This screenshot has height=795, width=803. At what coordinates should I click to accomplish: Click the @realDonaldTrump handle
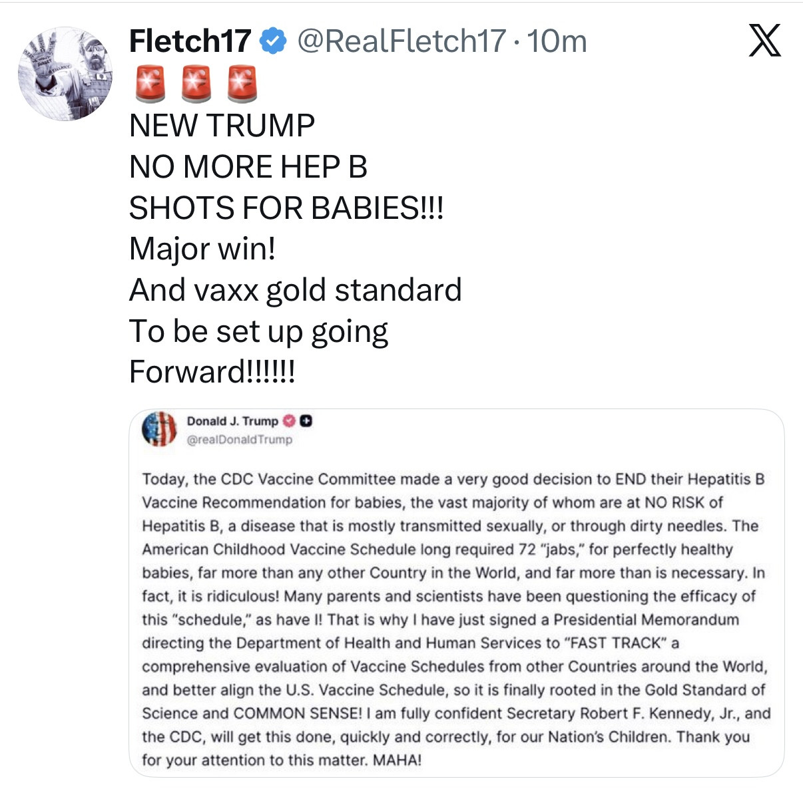240,440
